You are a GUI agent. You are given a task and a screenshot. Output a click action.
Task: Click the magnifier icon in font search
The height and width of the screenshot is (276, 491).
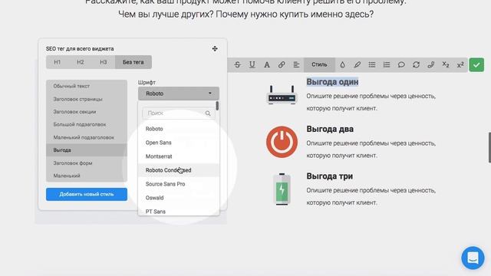(x=208, y=113)
